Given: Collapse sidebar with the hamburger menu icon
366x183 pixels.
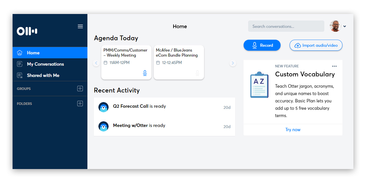Looking at the screenshot, I should pos(80,26).
